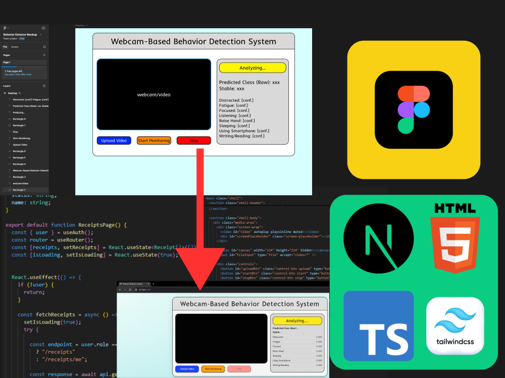Click the faded Stop button in browser

[x=239, y=369]
